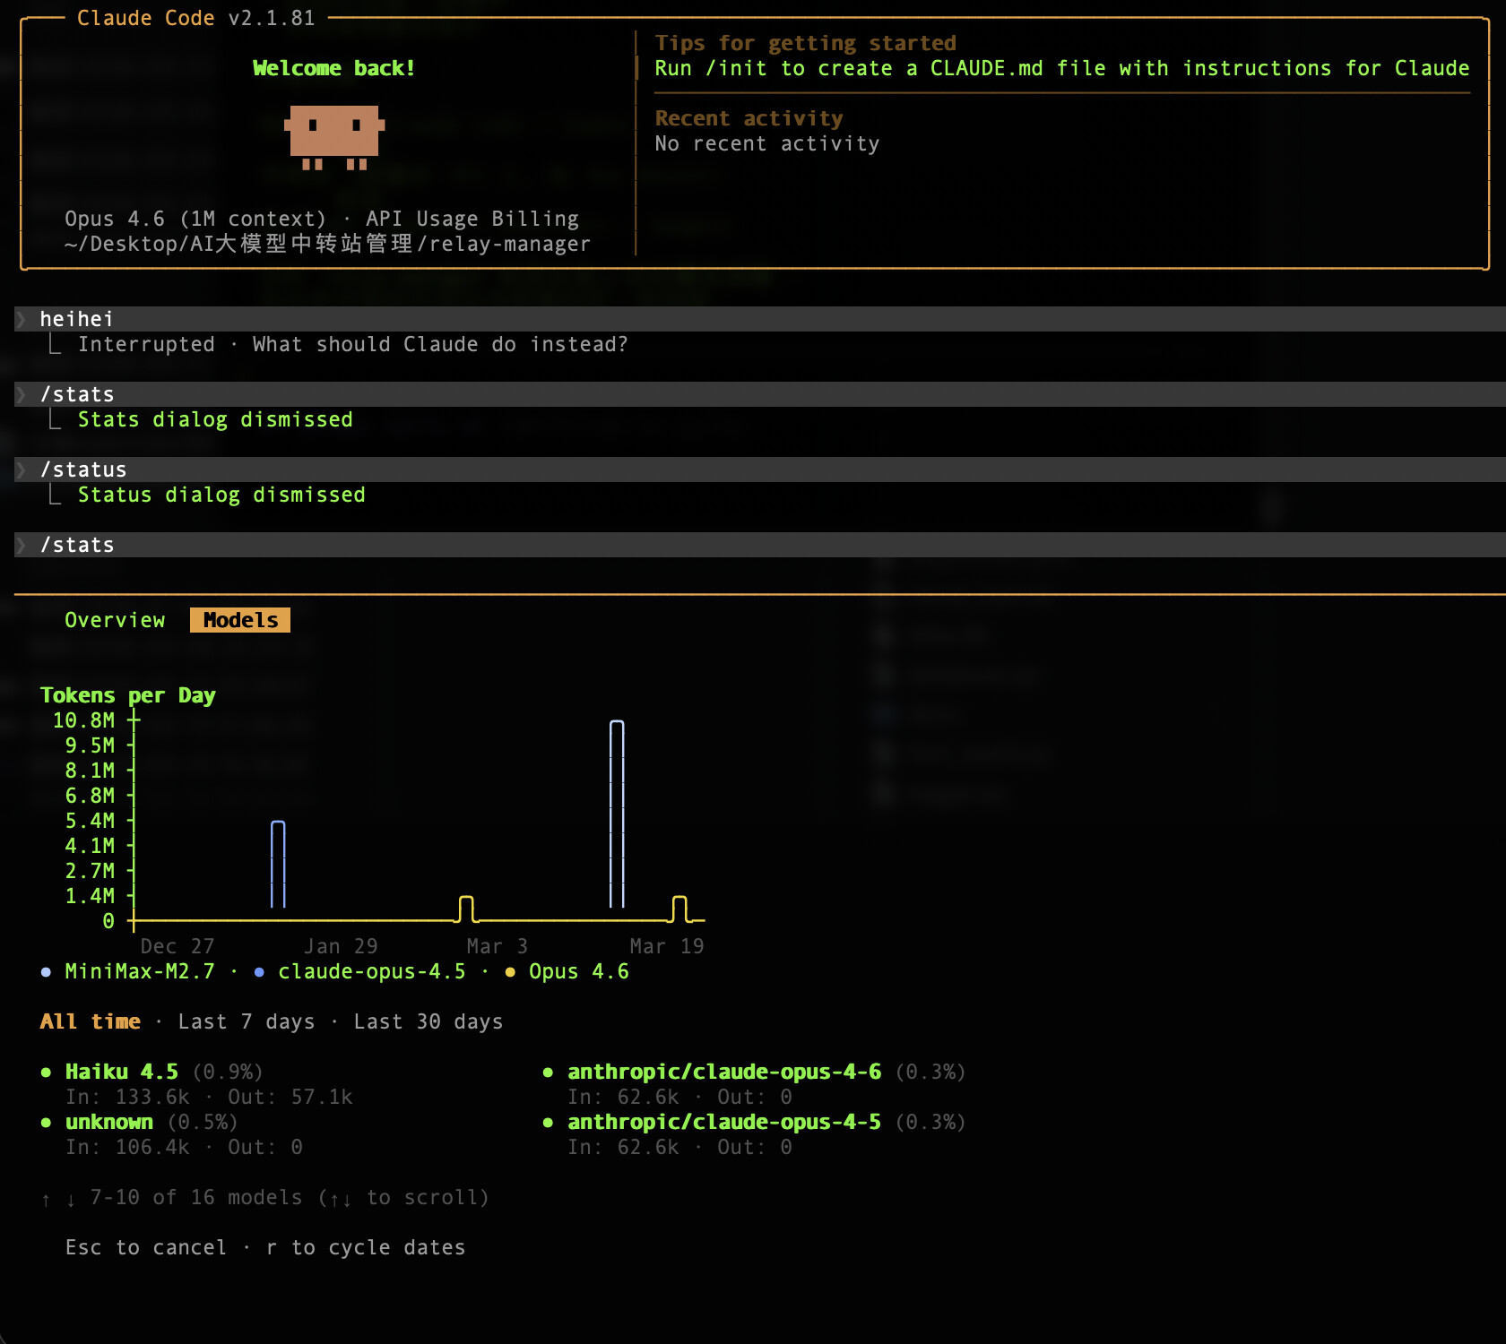Select the Models tab
The image size is (1506, 1344).
pos(240,620)
